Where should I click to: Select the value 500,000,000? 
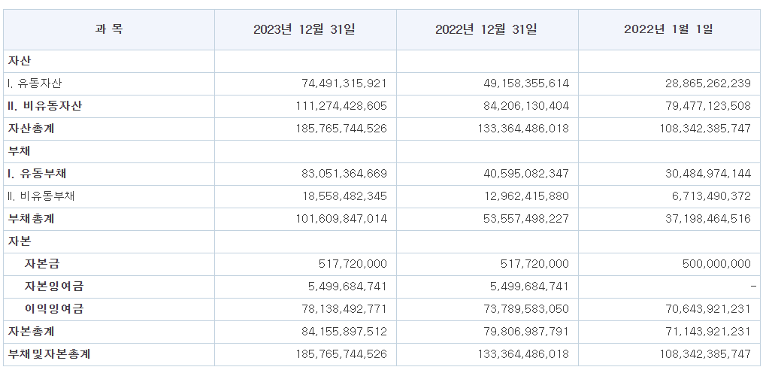(x=716, y=264)
